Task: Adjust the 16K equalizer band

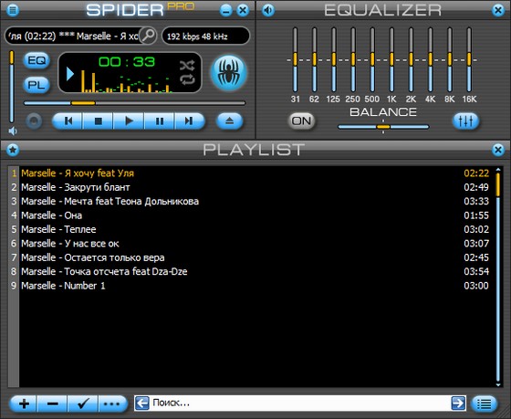Action: [x=469, y=59]
